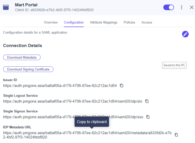This screenshot has width=195, height=143.
Task: Toggle the Mart Portal application enable switch
Action: pos(168,7)
